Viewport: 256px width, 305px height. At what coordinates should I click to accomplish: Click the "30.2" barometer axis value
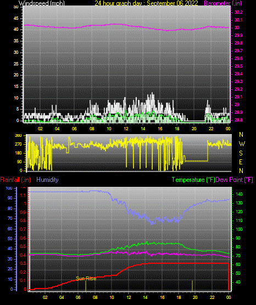[x=238, y=12]
